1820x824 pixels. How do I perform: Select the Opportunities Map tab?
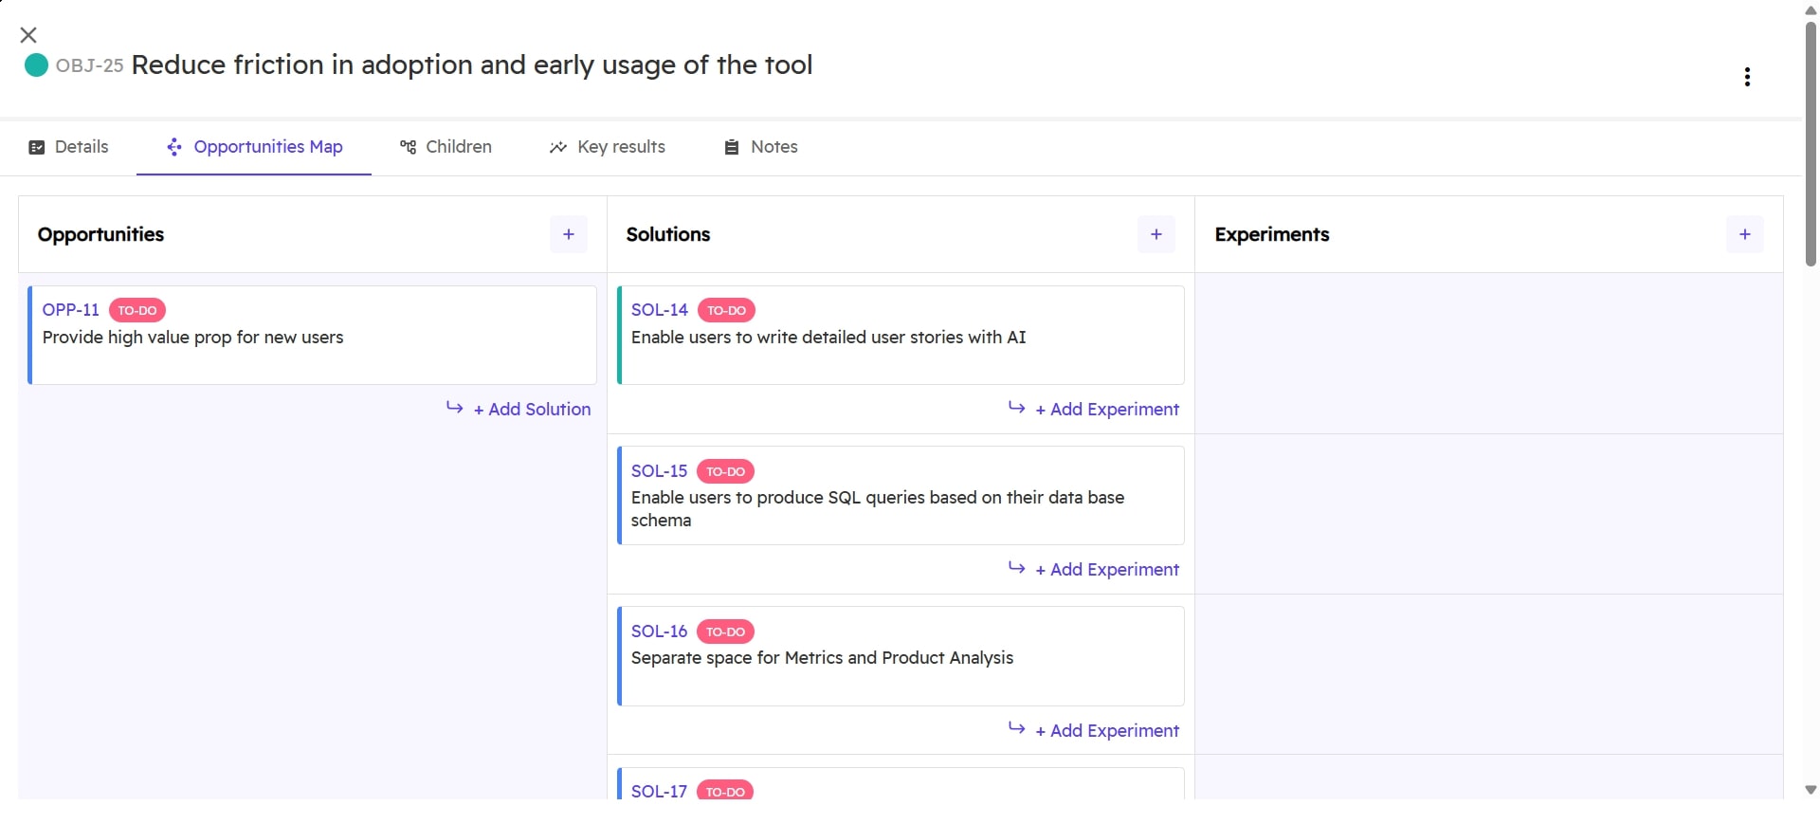pyautogui.click(x=254, y=147)
